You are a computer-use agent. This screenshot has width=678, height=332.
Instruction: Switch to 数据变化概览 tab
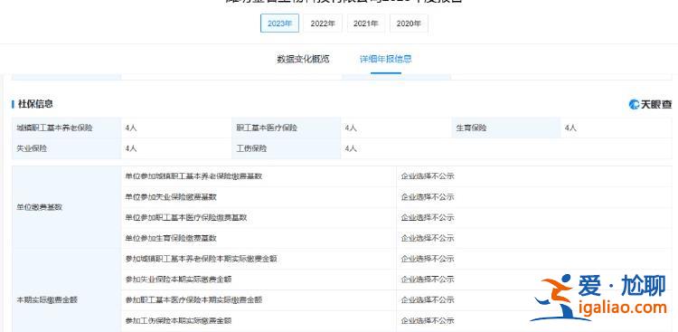303,60
